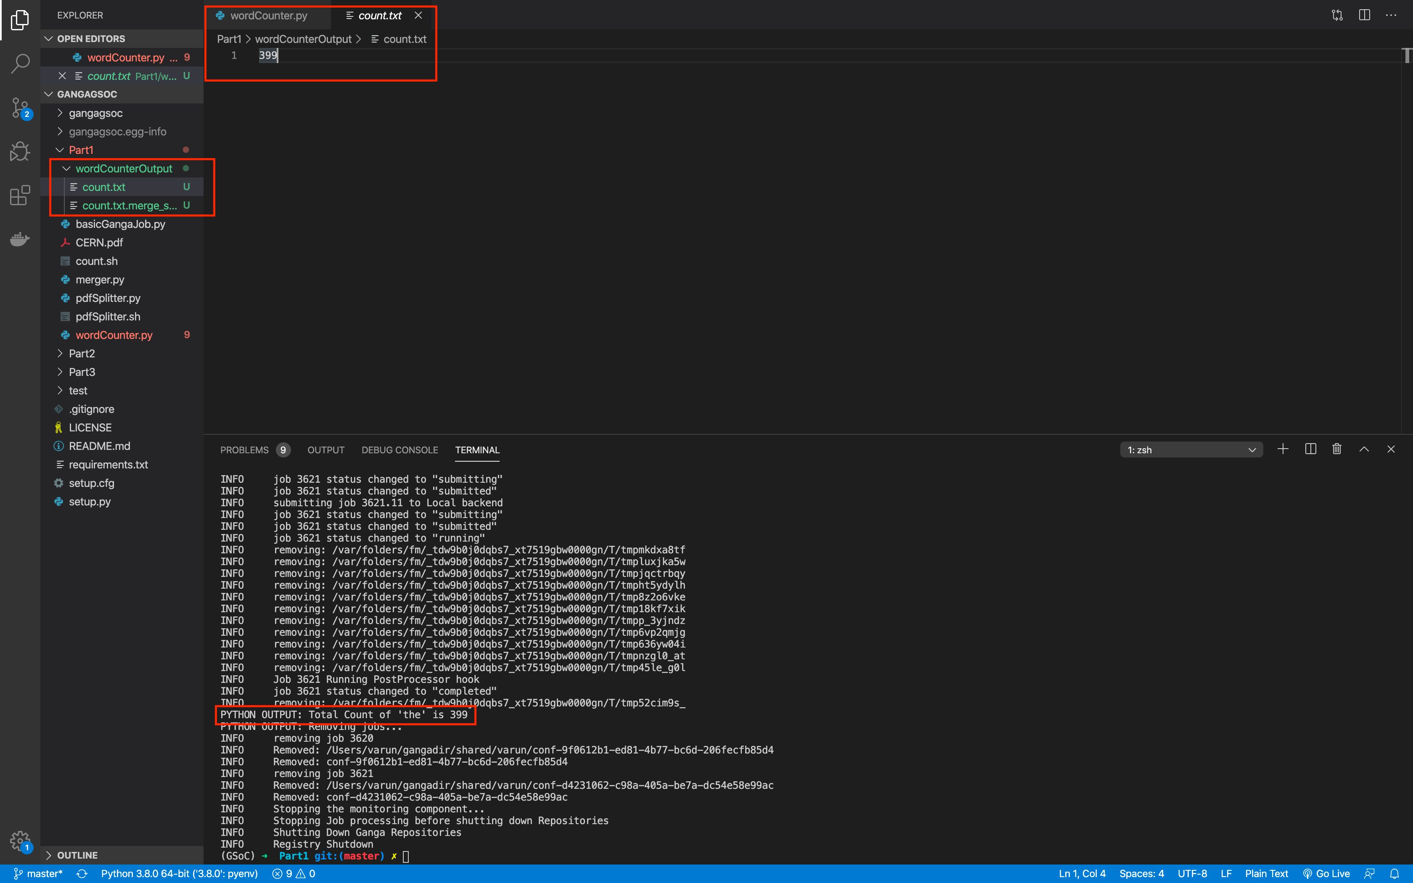Viewport: 1413px width, 883px height.
Task: Collapse the wordCounterOutput folder
Action: click(x=124, y=169)
